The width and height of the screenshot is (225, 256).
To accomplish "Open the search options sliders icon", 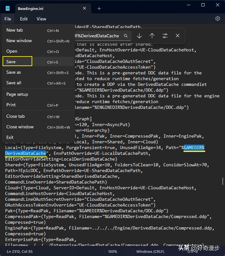I will point(165,36).
